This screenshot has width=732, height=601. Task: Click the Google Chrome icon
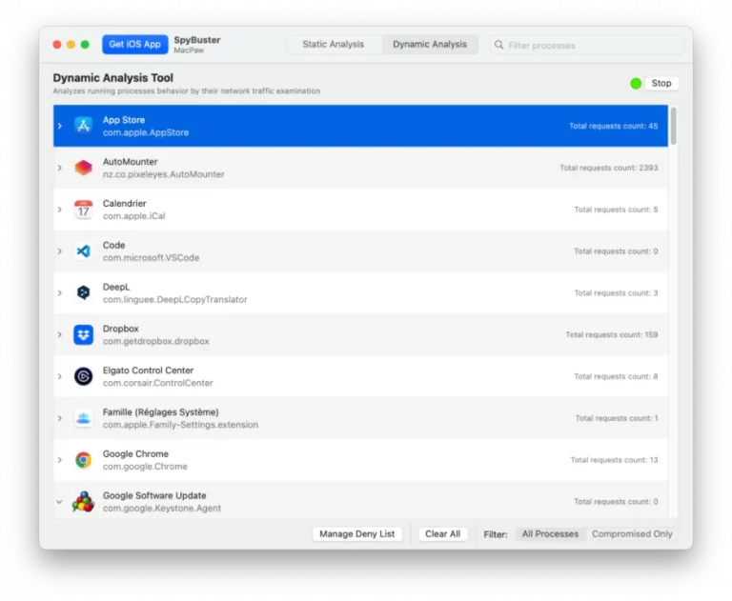click(x=83, y=460)
